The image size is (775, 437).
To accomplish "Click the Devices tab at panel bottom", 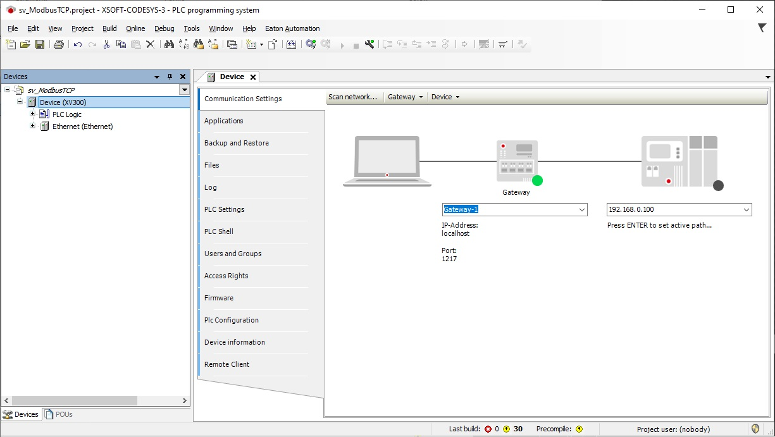I will pyautogui.click(x=21, y=415).
